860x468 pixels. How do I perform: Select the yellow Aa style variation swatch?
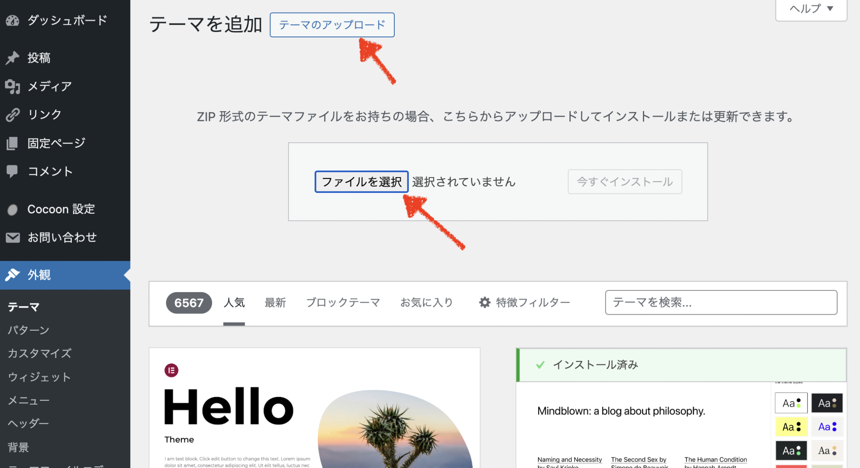pyautogui.click(x=791, y=426)
